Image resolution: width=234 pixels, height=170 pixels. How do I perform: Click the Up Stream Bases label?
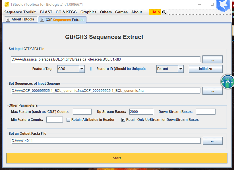pos(111,112)
